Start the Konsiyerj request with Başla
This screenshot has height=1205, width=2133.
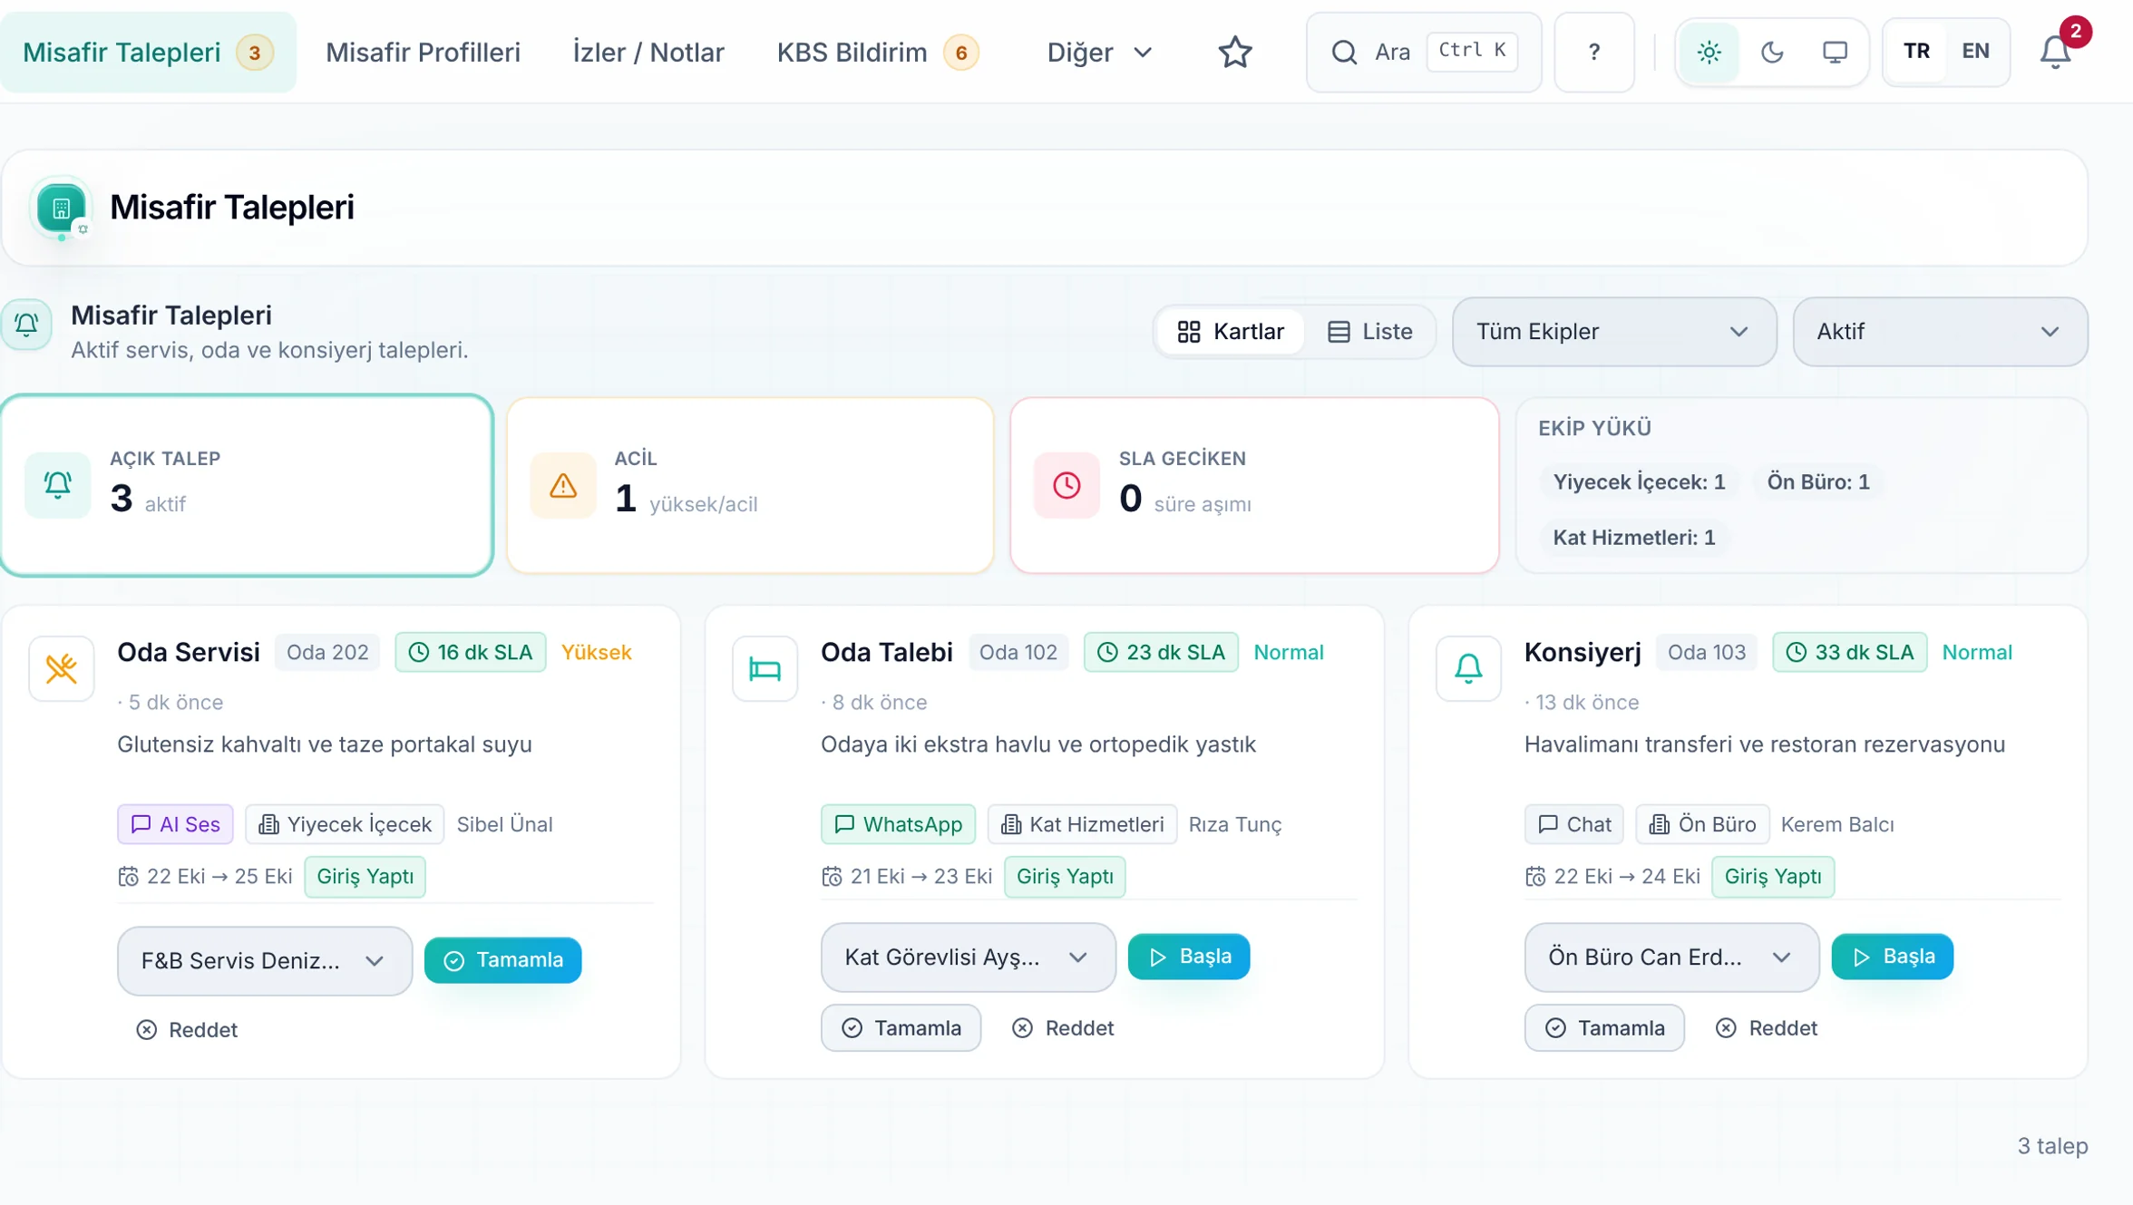click(1892, 957)
